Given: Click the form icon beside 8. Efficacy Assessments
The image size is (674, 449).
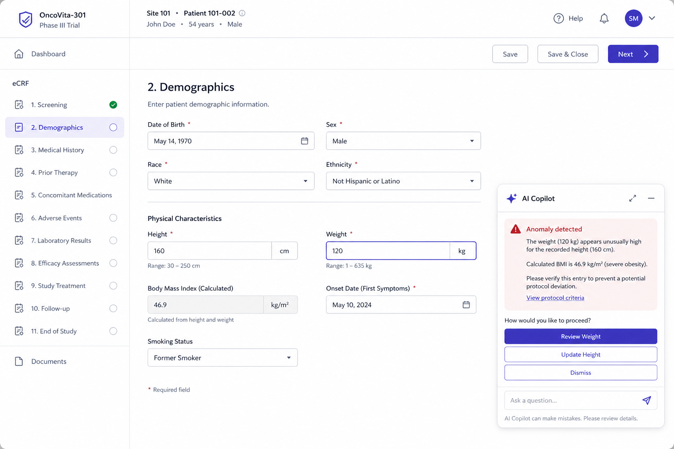Looking at the screenshot, I should (19, 263).
